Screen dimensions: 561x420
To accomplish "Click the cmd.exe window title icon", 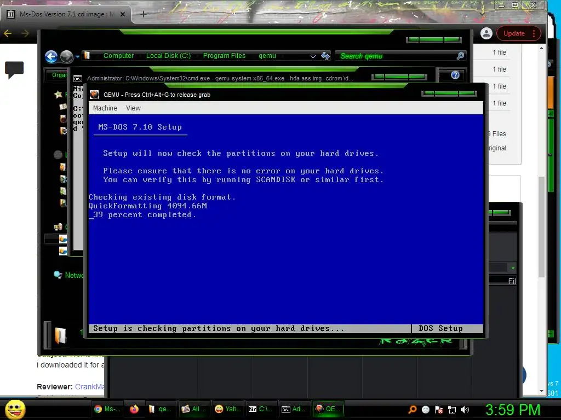I will [78, 78].
